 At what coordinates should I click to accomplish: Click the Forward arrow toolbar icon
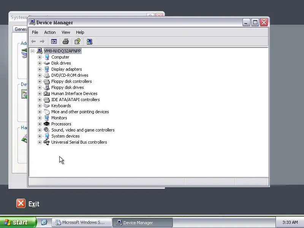(42, 41)
